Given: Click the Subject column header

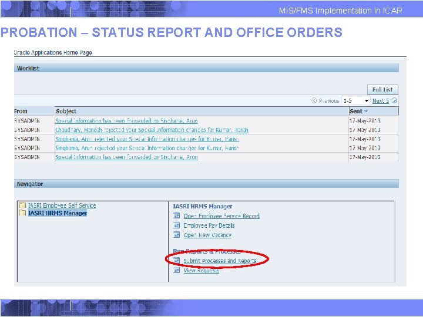Looking at the screenshot, I should [x=66, y=111].
